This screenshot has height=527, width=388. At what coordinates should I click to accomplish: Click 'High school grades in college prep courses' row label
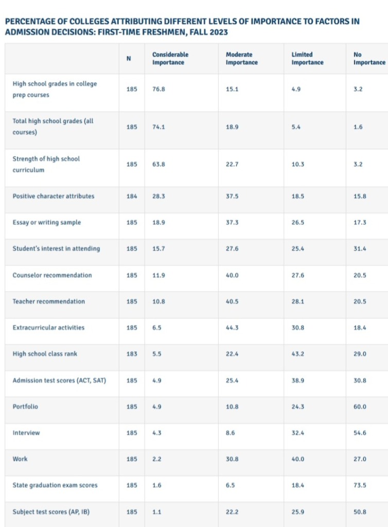(x=55, y=89)
